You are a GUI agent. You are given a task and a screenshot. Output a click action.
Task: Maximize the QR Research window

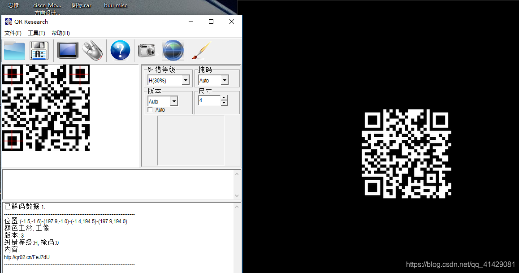tap(211, 22)
